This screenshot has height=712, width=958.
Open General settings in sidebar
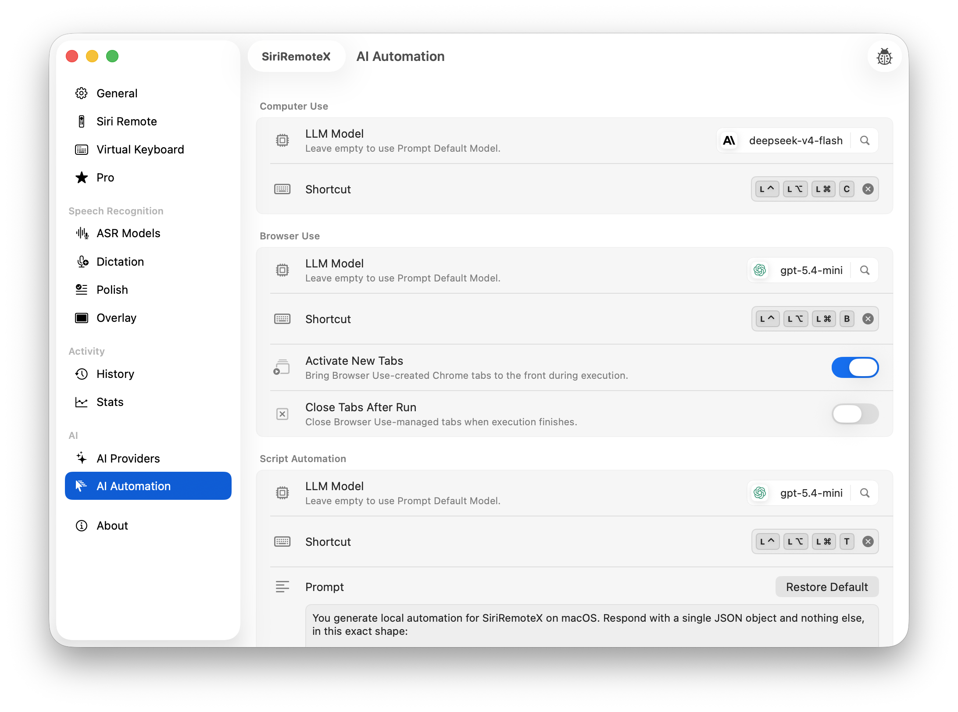(148, 93)
